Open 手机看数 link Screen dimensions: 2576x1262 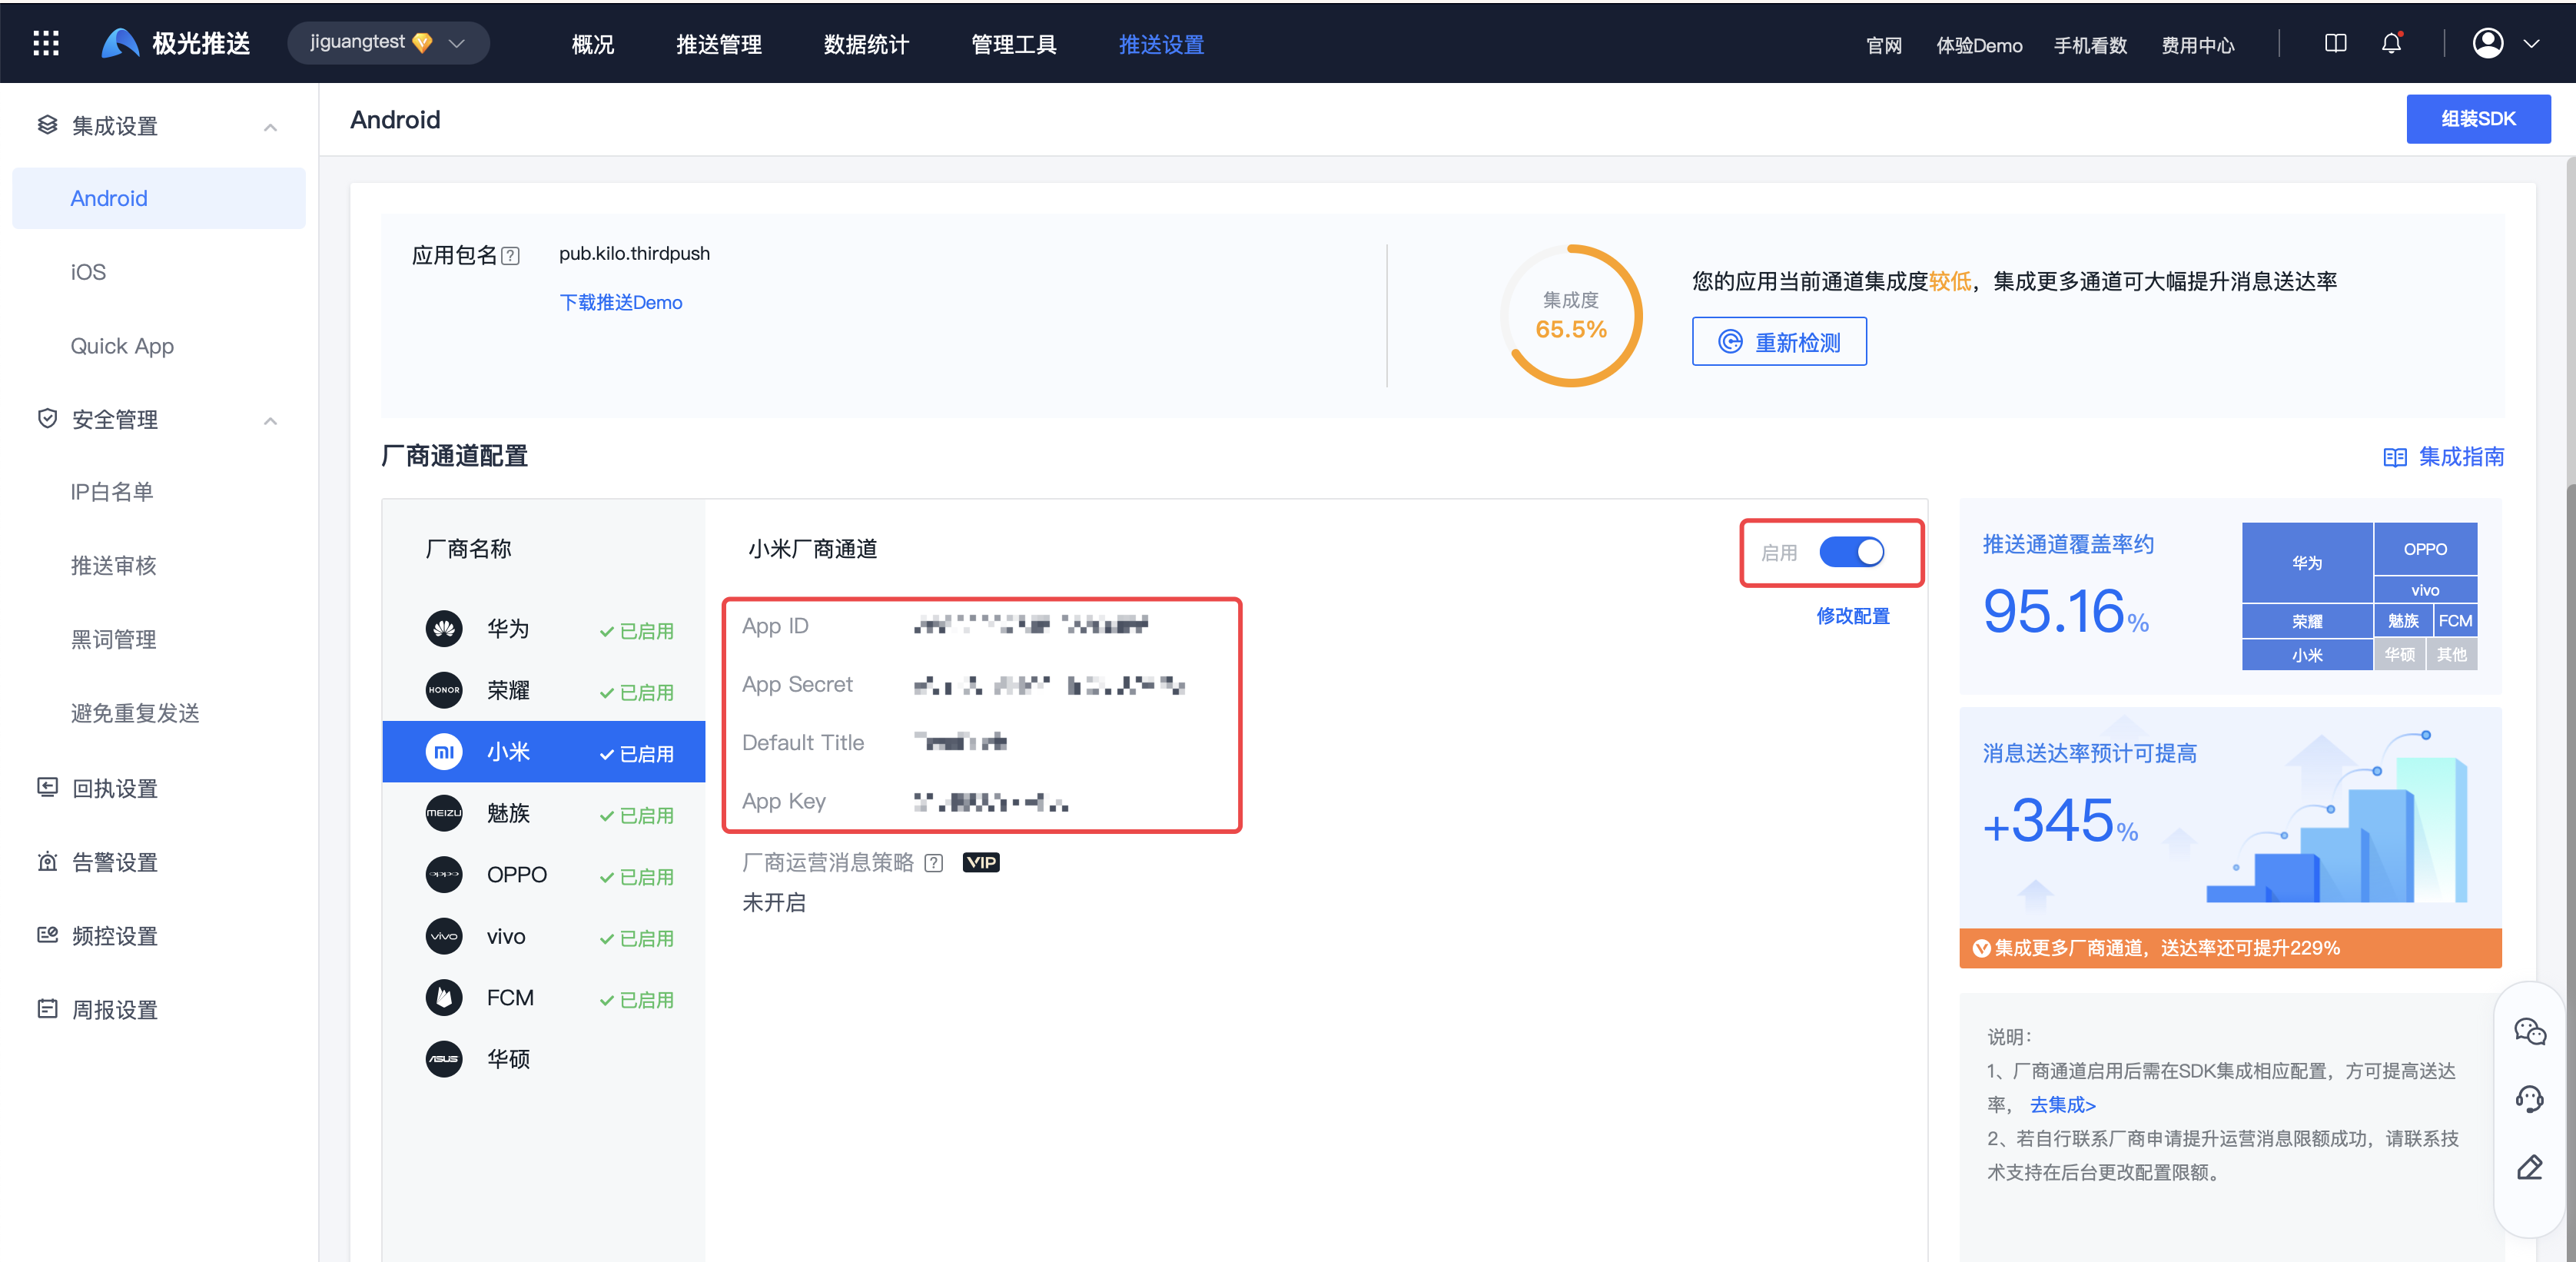(2090, 45)
